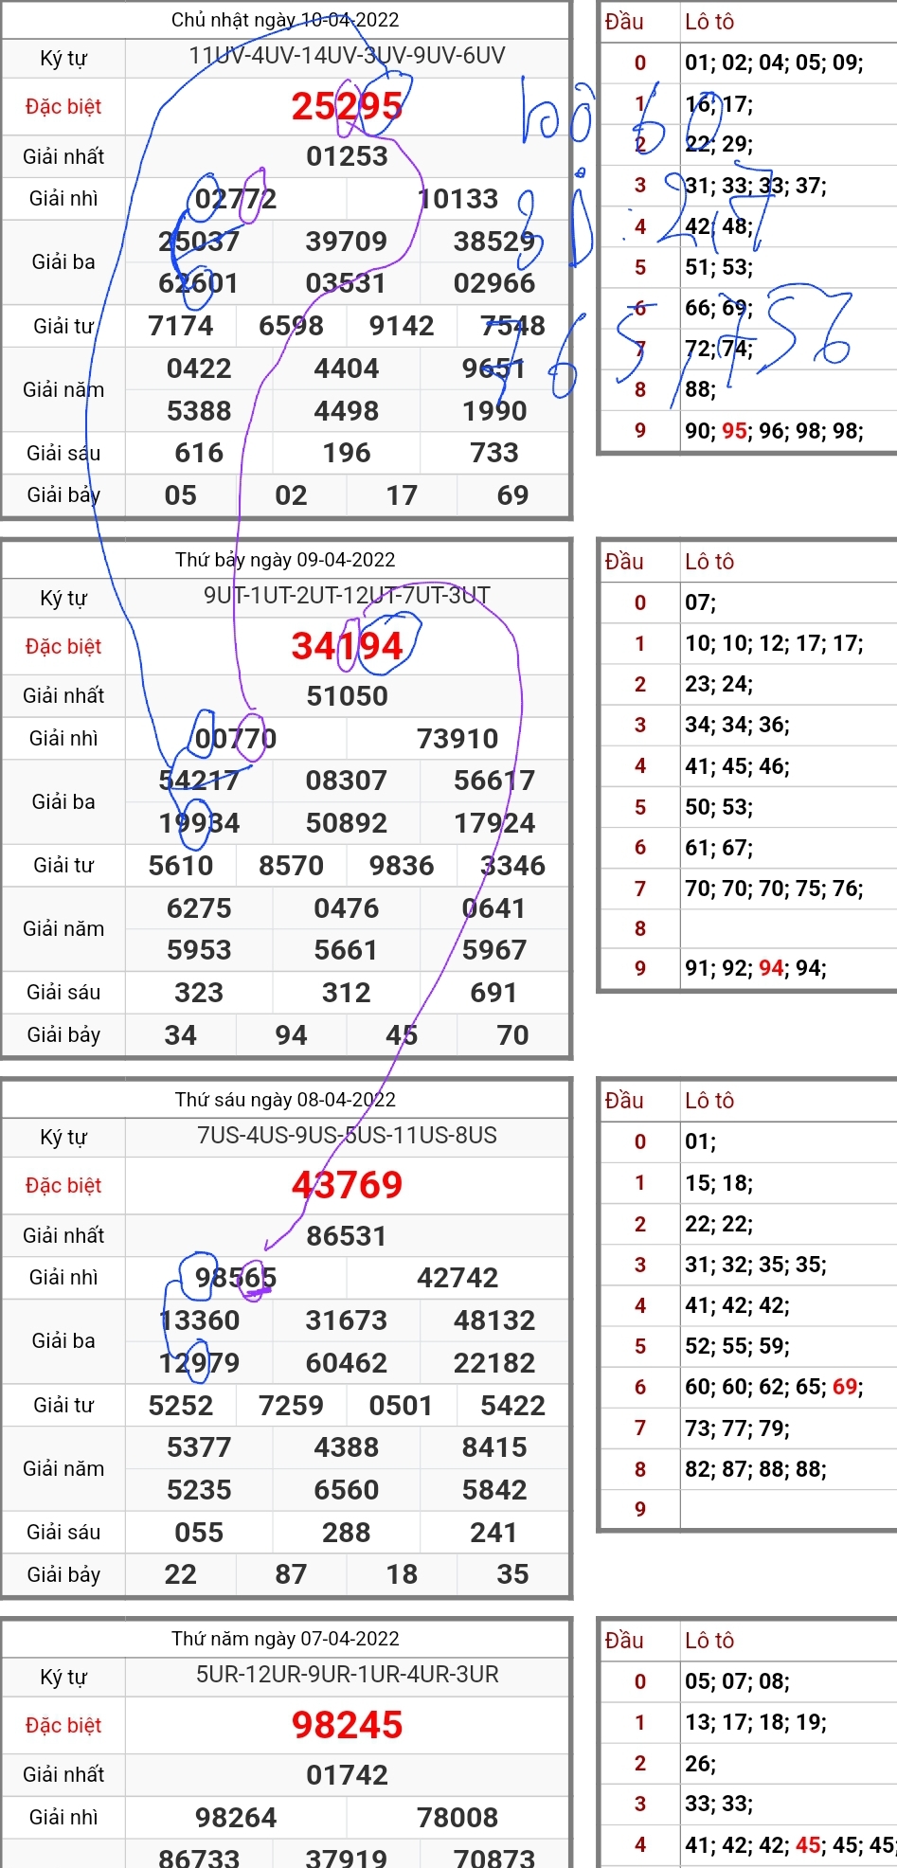Click the lô tô row "51; 53;"
The image size is (897, 1868).
719,267
